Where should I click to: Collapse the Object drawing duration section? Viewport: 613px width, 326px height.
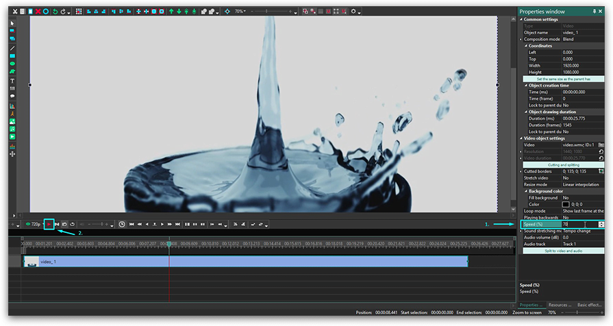pos(526,112)
